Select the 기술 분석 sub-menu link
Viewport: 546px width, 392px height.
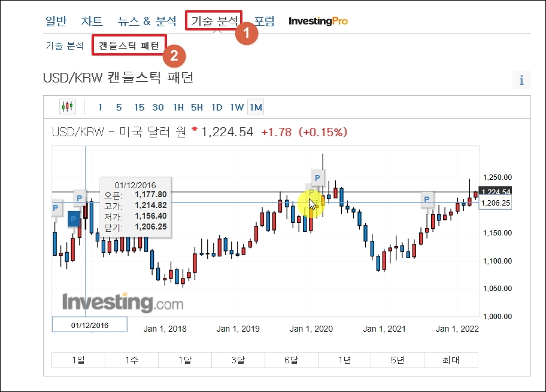[x=65, y=45]
